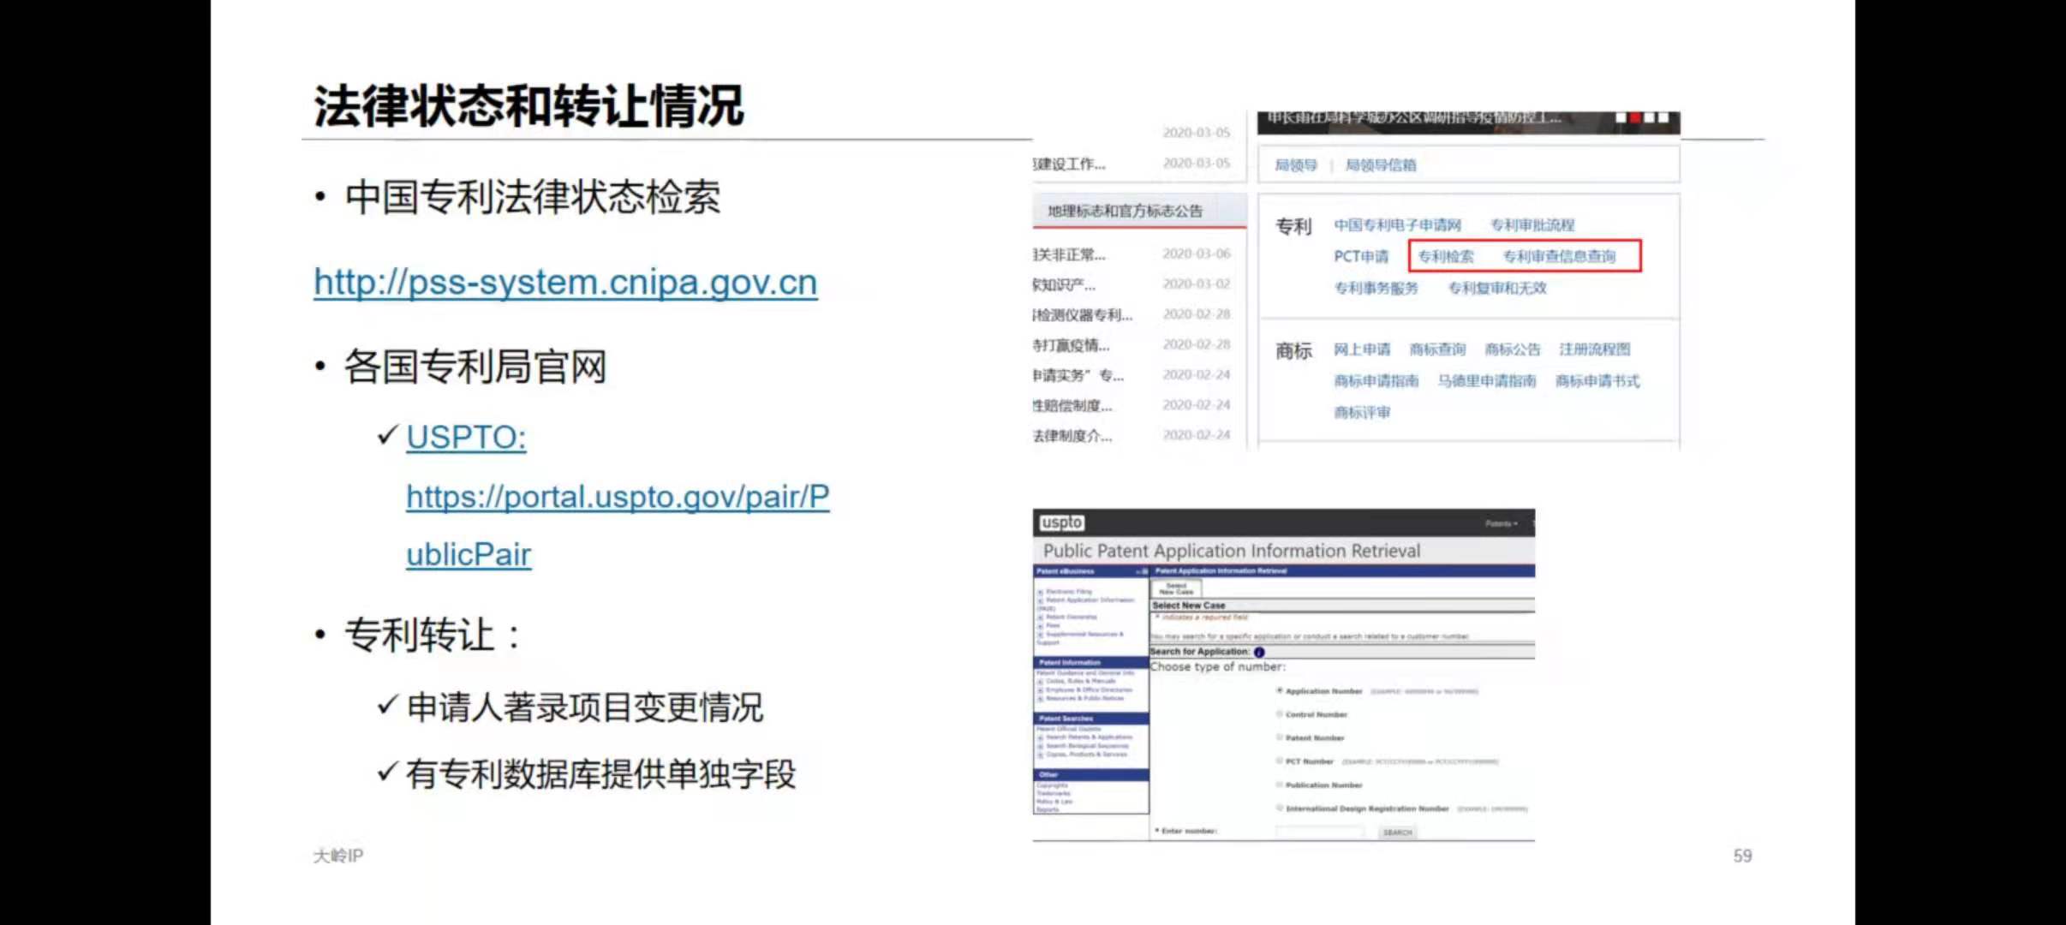This screenshot has width=2066, height=925.
Task: Open the 地理标志和官方标志公告 tab
Action: pyautogui.click(x=1125, y=211)
